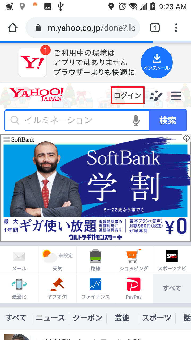
Task: Open the 路線 train route icon
Action: [95, 260]
